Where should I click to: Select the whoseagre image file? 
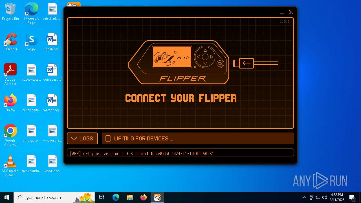(x=52, y=134)
